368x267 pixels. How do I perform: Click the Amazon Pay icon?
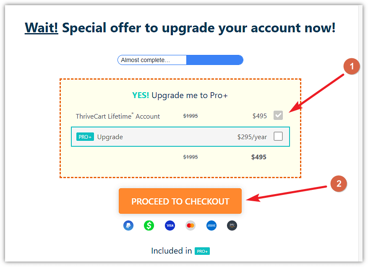pos(232,226)
